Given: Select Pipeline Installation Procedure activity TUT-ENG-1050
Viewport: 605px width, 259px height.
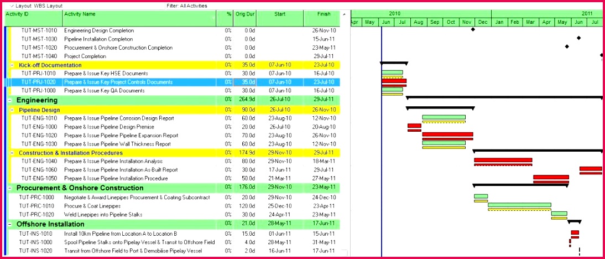Looking at the screenshot, I should (x=176, y=178).
